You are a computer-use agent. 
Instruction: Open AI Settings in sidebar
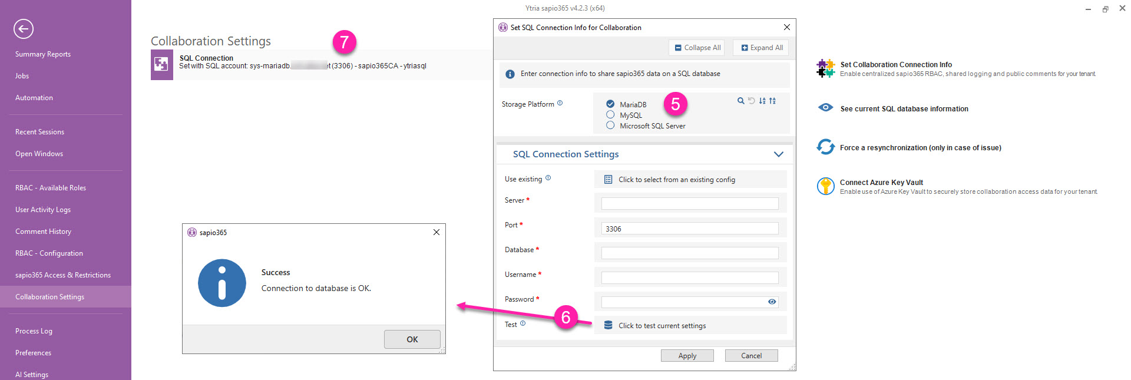[32, 375]
